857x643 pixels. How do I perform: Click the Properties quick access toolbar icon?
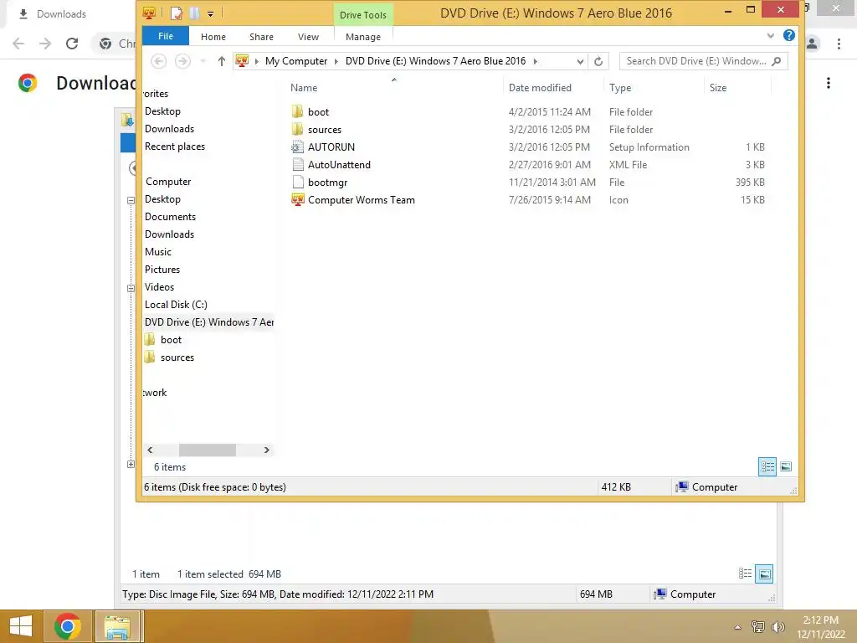[176, 13]
